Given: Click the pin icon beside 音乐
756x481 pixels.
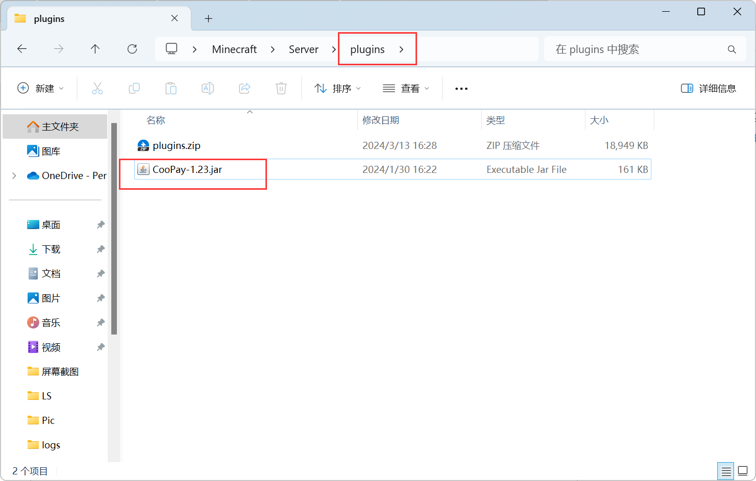Looking at the screenshot, I should click(101, 322).
